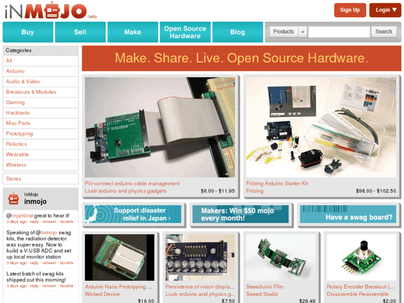Open the Wicked Device seller link

pyautogui.click(x=102, y=294)
